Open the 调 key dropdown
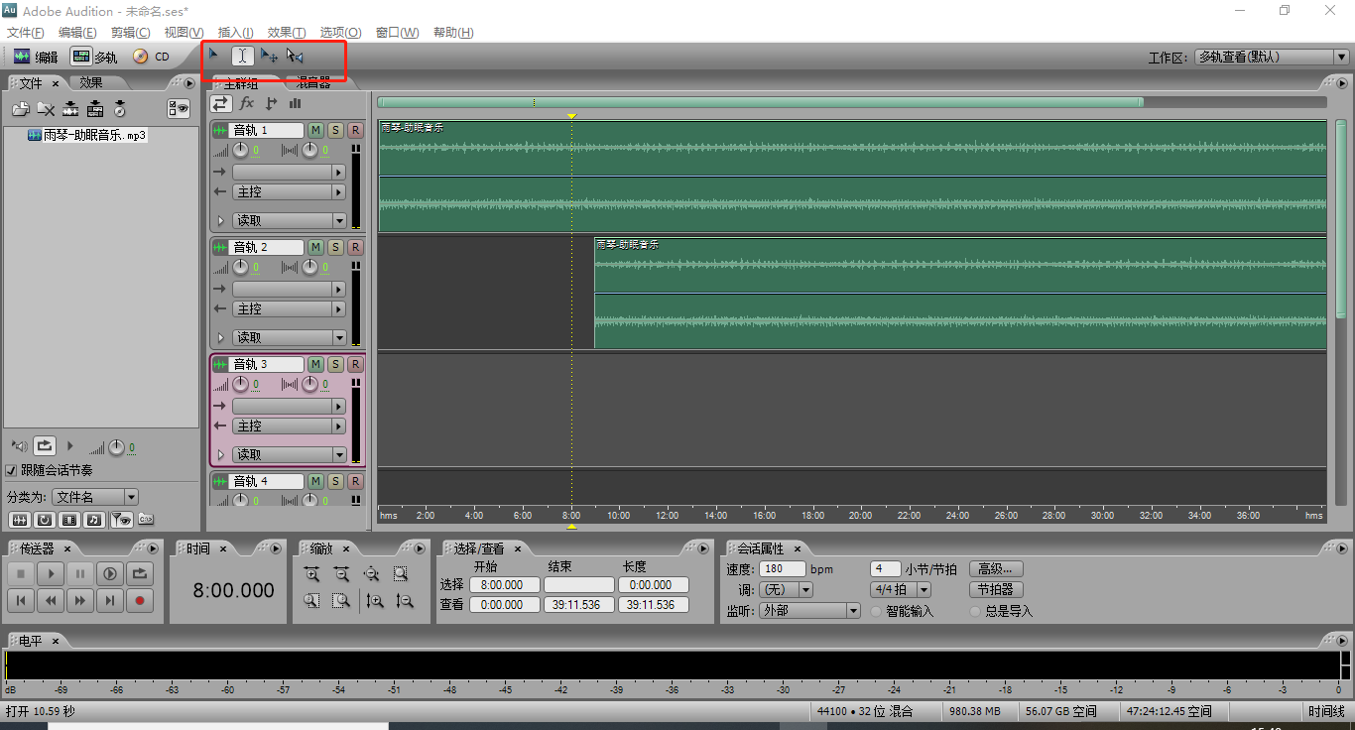This screenshot has height=730, width=1355. click(x=786, y=590)
